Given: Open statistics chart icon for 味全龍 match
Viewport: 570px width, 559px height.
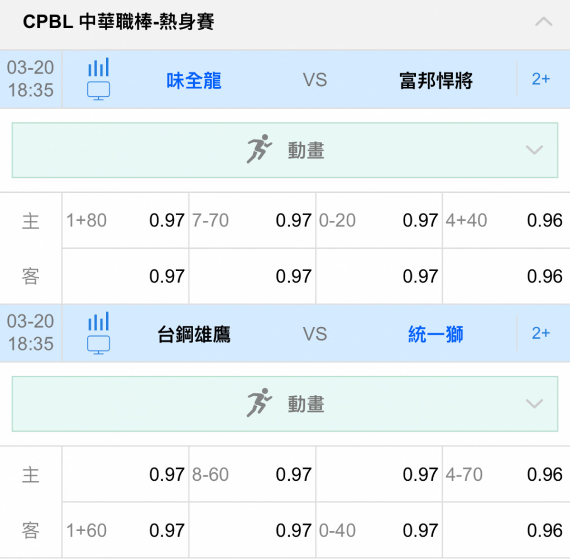Looking at the screenshot, I should [x=98, y=67].
